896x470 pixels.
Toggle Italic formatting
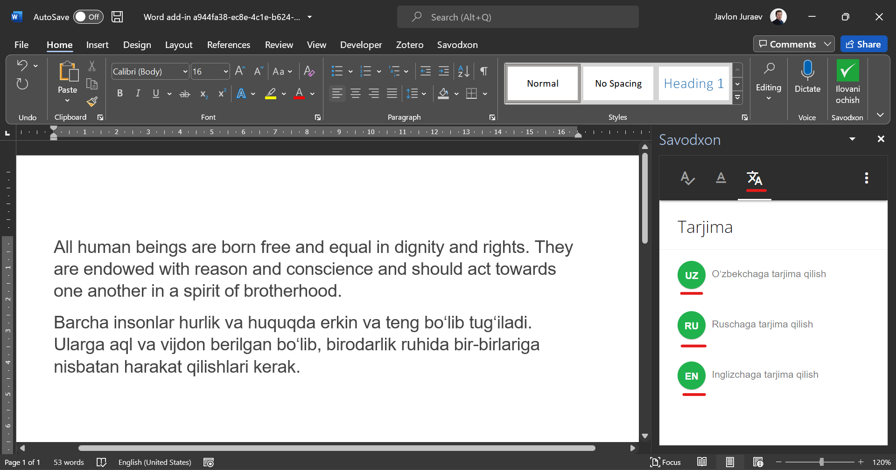click(x=138, y=94)
